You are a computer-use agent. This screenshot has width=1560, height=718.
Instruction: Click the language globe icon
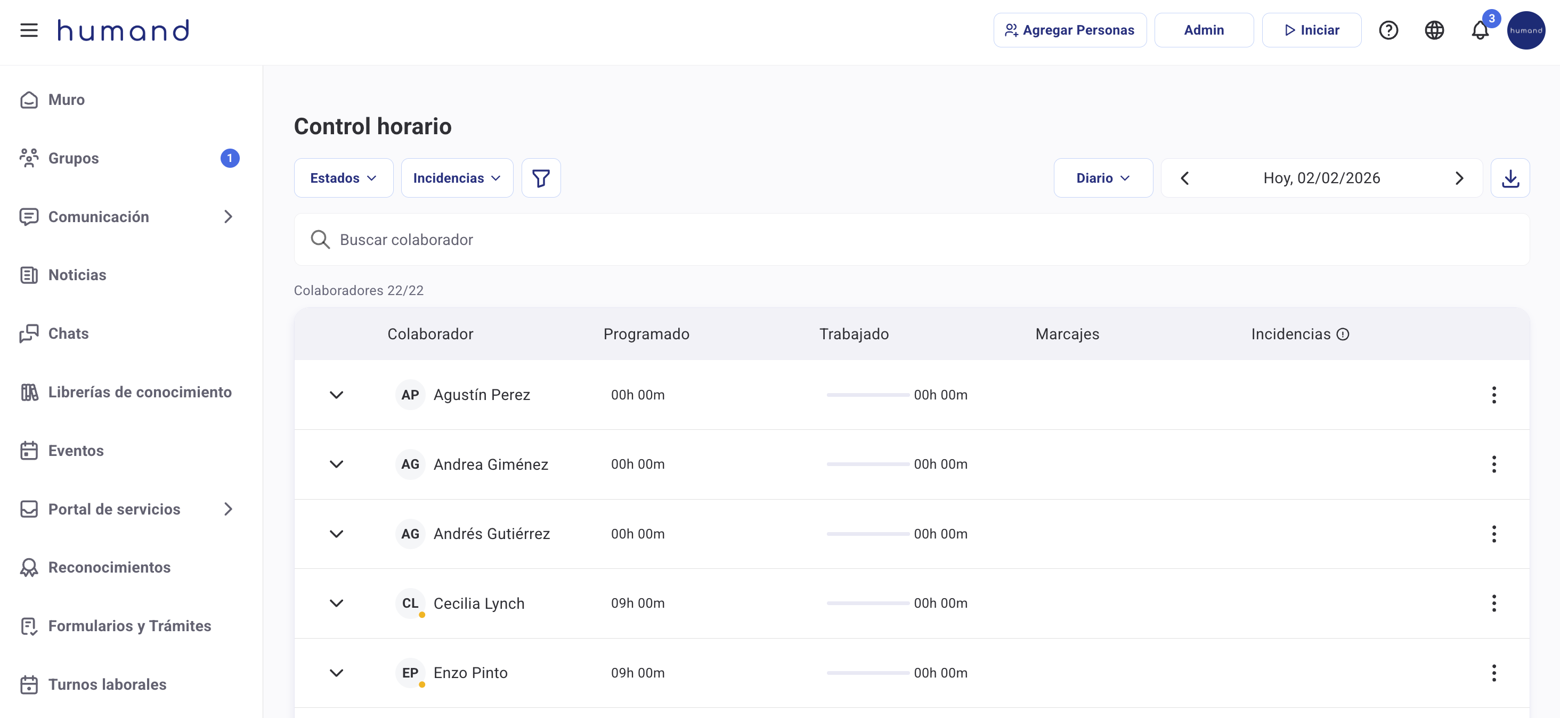coord(1433,30)
